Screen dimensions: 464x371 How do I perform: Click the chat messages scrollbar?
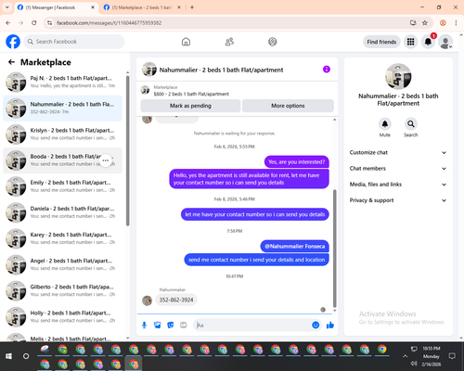pyautogui.click(x=334, y=248)
